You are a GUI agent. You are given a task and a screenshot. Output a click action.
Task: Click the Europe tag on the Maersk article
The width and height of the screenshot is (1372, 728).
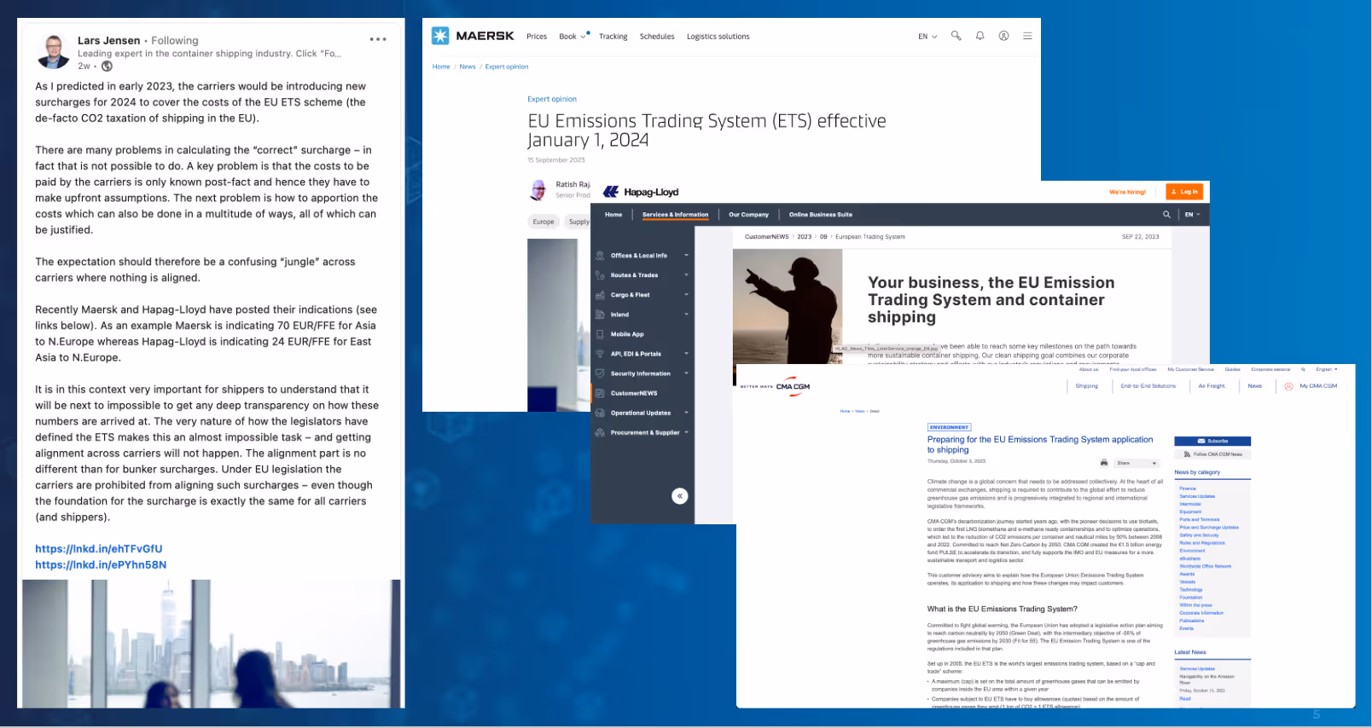pos(544,222)
